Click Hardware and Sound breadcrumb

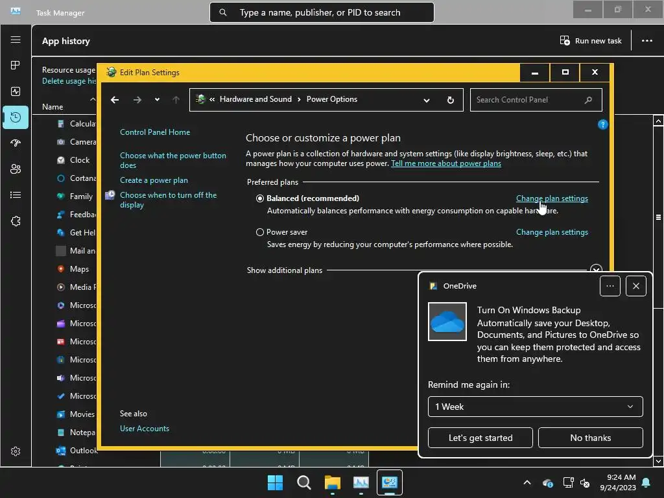click(255, 99)
